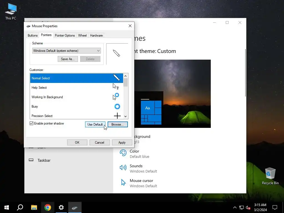
Task: Open the notification center icon
Action: pyautogui.click(x=275, y=207)
